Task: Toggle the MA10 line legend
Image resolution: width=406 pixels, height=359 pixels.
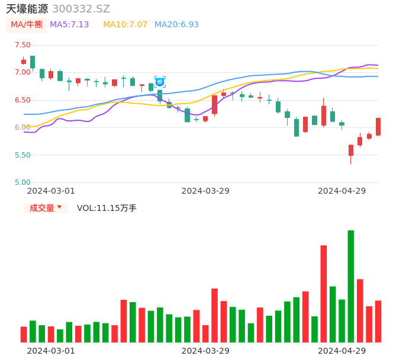Action: coord(125,25)
